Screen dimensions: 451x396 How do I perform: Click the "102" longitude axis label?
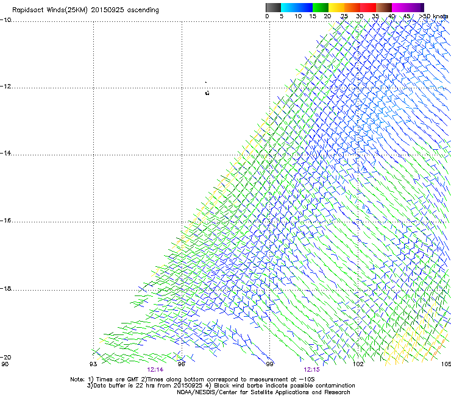tap(358, 364)
